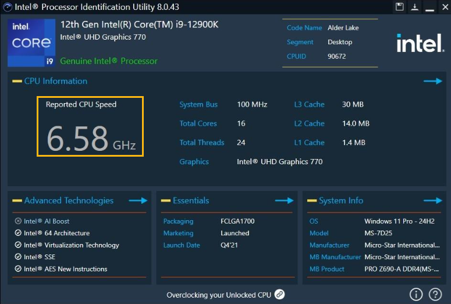The height and width of the screenshot is (304, 451).
Task: Click the processor name i9-12900K heading
Action: point(139,24)
